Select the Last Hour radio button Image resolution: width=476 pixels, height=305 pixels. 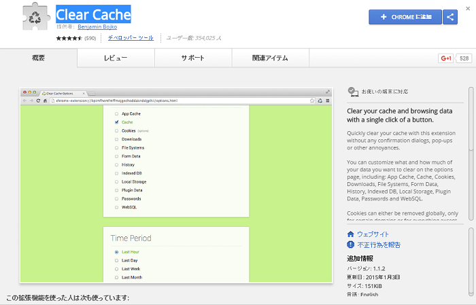(116, 252)
